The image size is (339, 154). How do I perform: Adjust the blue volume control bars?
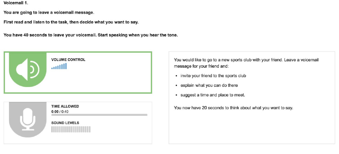pyautogui.click(x=59, y=66)
